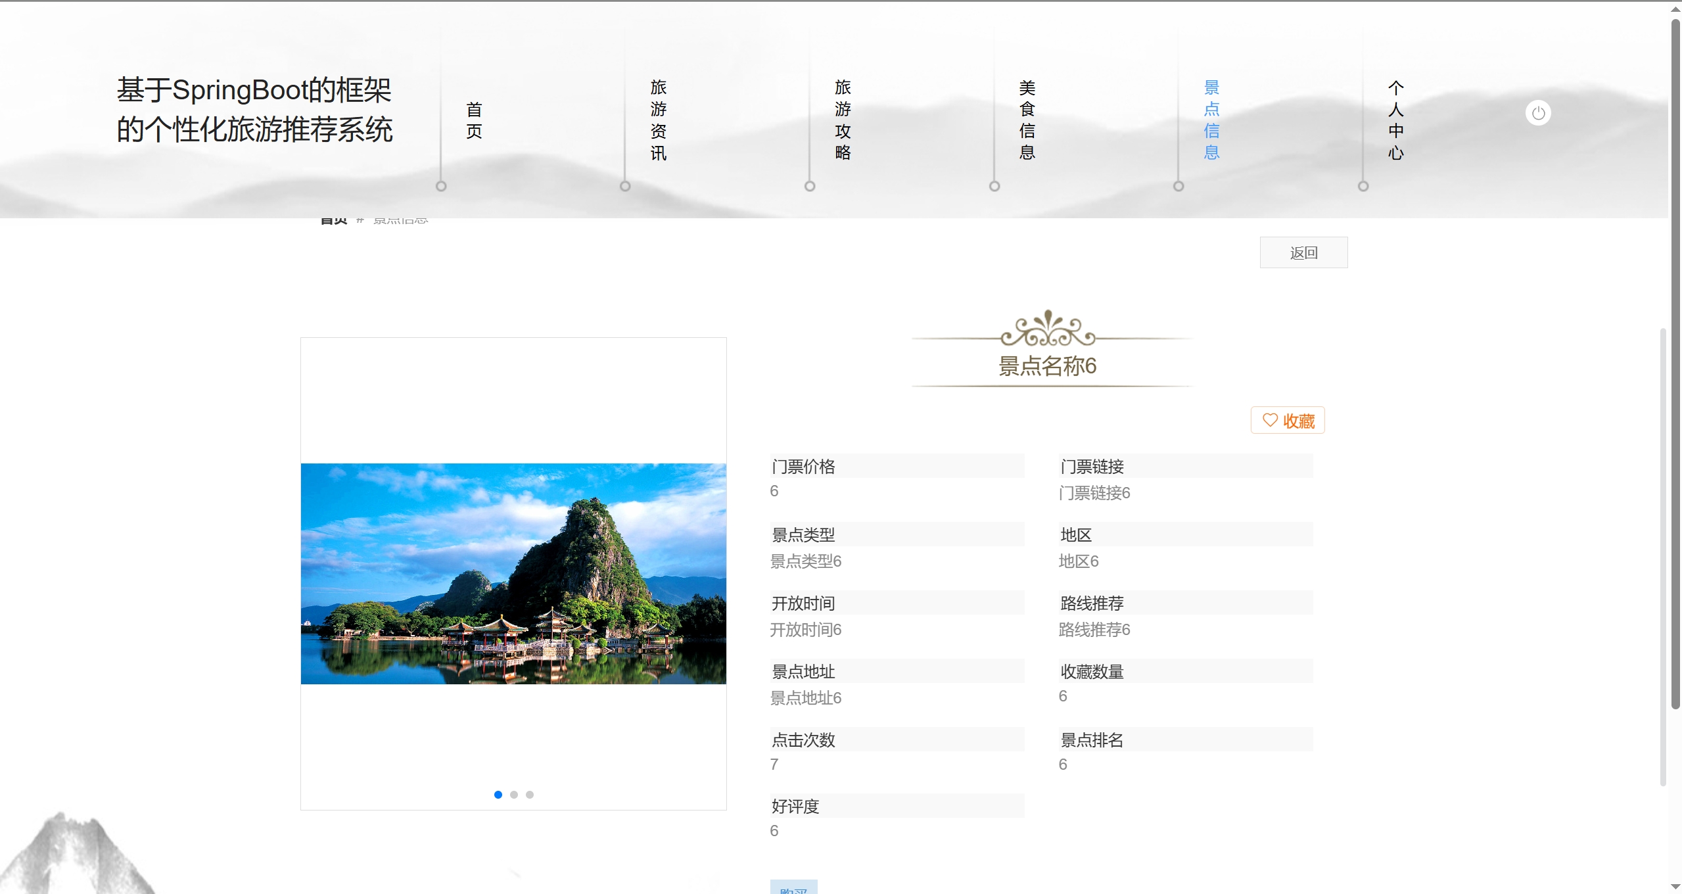The width and height of the screenshot is (1682, 894).
Task: Click the power logout icon
Action: pos(1537,113)
